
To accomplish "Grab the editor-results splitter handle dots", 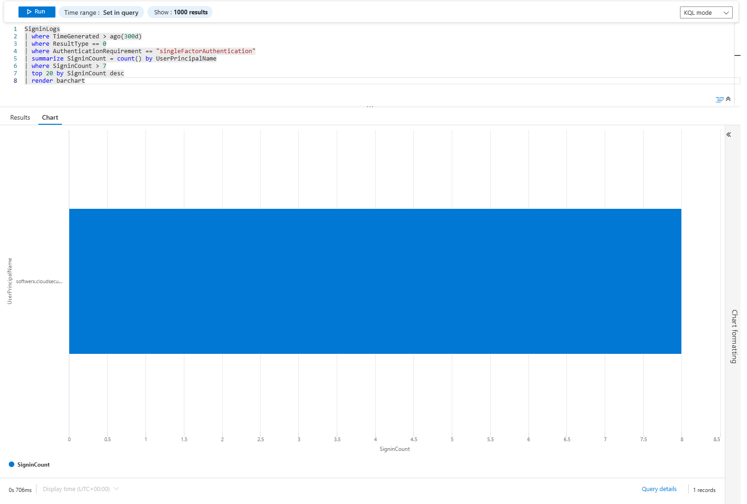I will click(370, 107).
